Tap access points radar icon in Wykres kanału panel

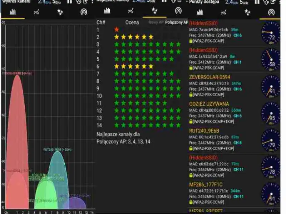(x=84, y=12)
